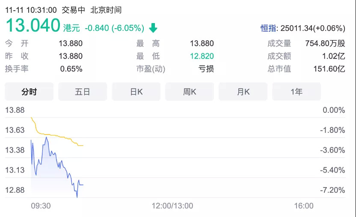Click the green 最低 value 12.820

click(202, 56)
